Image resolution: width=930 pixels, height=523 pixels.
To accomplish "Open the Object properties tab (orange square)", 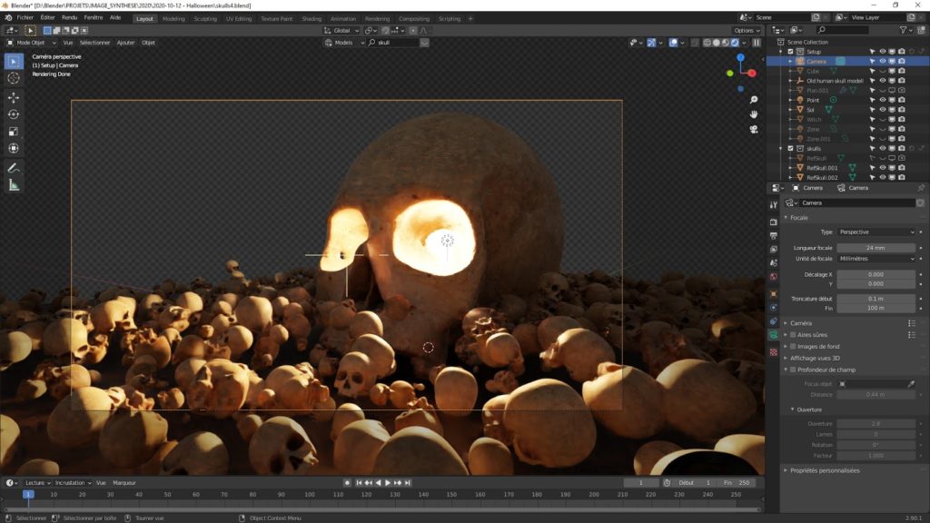I will pyautogui.click(x=774, y=293).
